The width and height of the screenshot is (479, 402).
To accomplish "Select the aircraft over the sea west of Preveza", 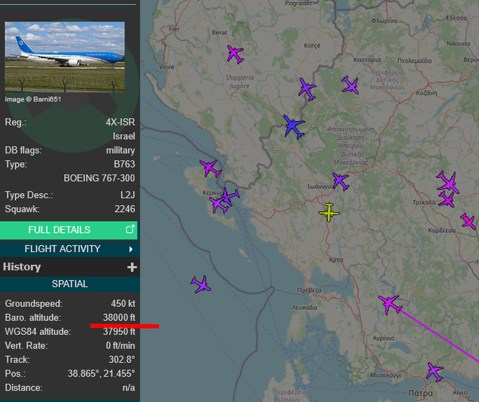I will 201,284.
